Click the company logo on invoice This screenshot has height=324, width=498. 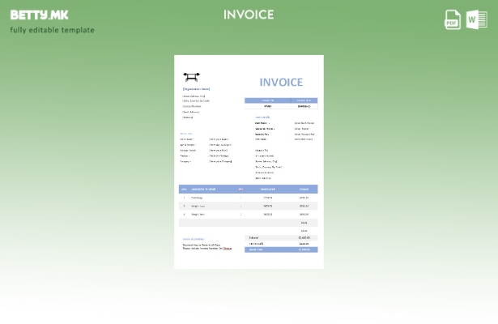click(x=191, y=77)
